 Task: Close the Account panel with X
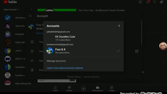(30, 16)
